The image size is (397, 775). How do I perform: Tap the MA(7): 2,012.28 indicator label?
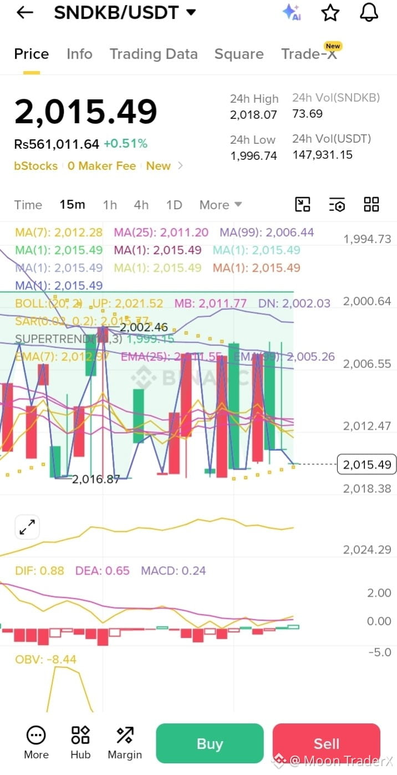(59, 232)
